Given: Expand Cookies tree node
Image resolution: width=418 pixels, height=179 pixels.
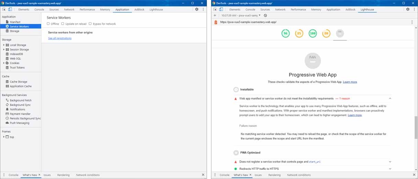Looking at the screenshot, I should click(x=4, y=63).
